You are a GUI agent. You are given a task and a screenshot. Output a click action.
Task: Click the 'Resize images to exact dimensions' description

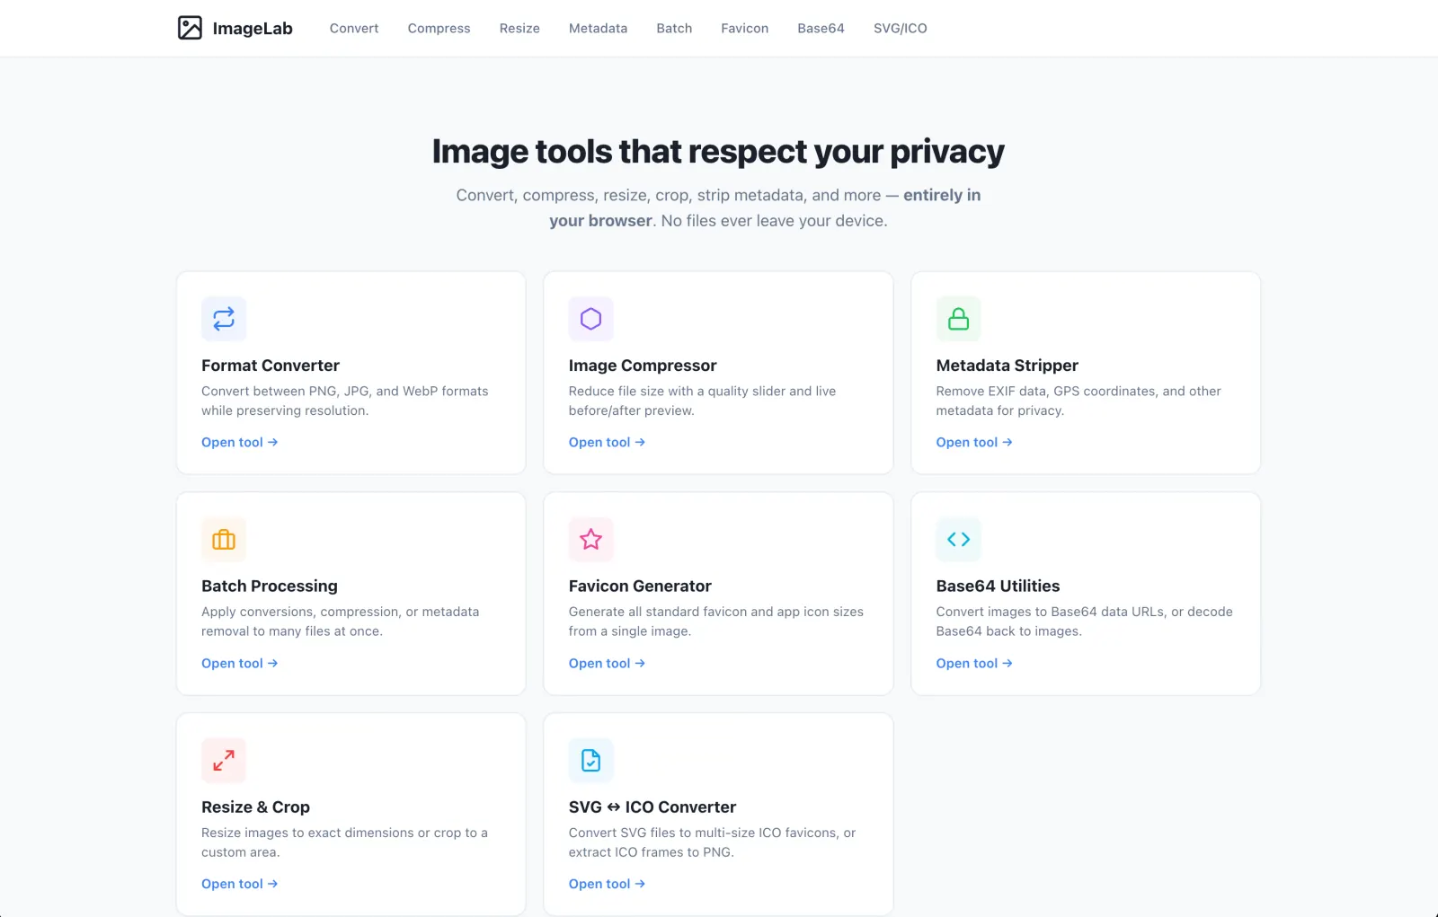click(x=345, y=842)
